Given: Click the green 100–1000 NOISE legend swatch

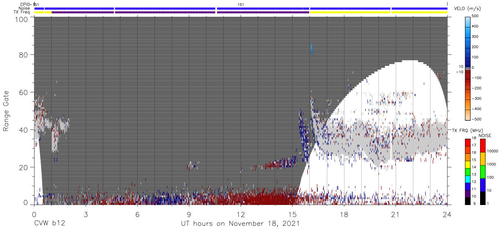Looking at the screenshot, I should [483, 171].
